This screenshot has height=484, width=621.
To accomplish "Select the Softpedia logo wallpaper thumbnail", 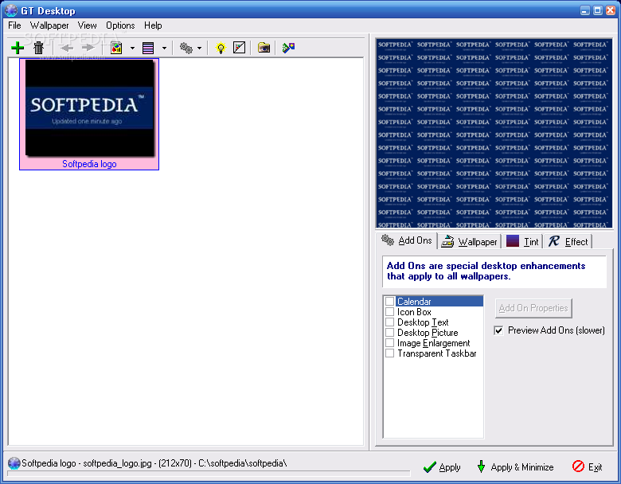I will click(89, 114).
